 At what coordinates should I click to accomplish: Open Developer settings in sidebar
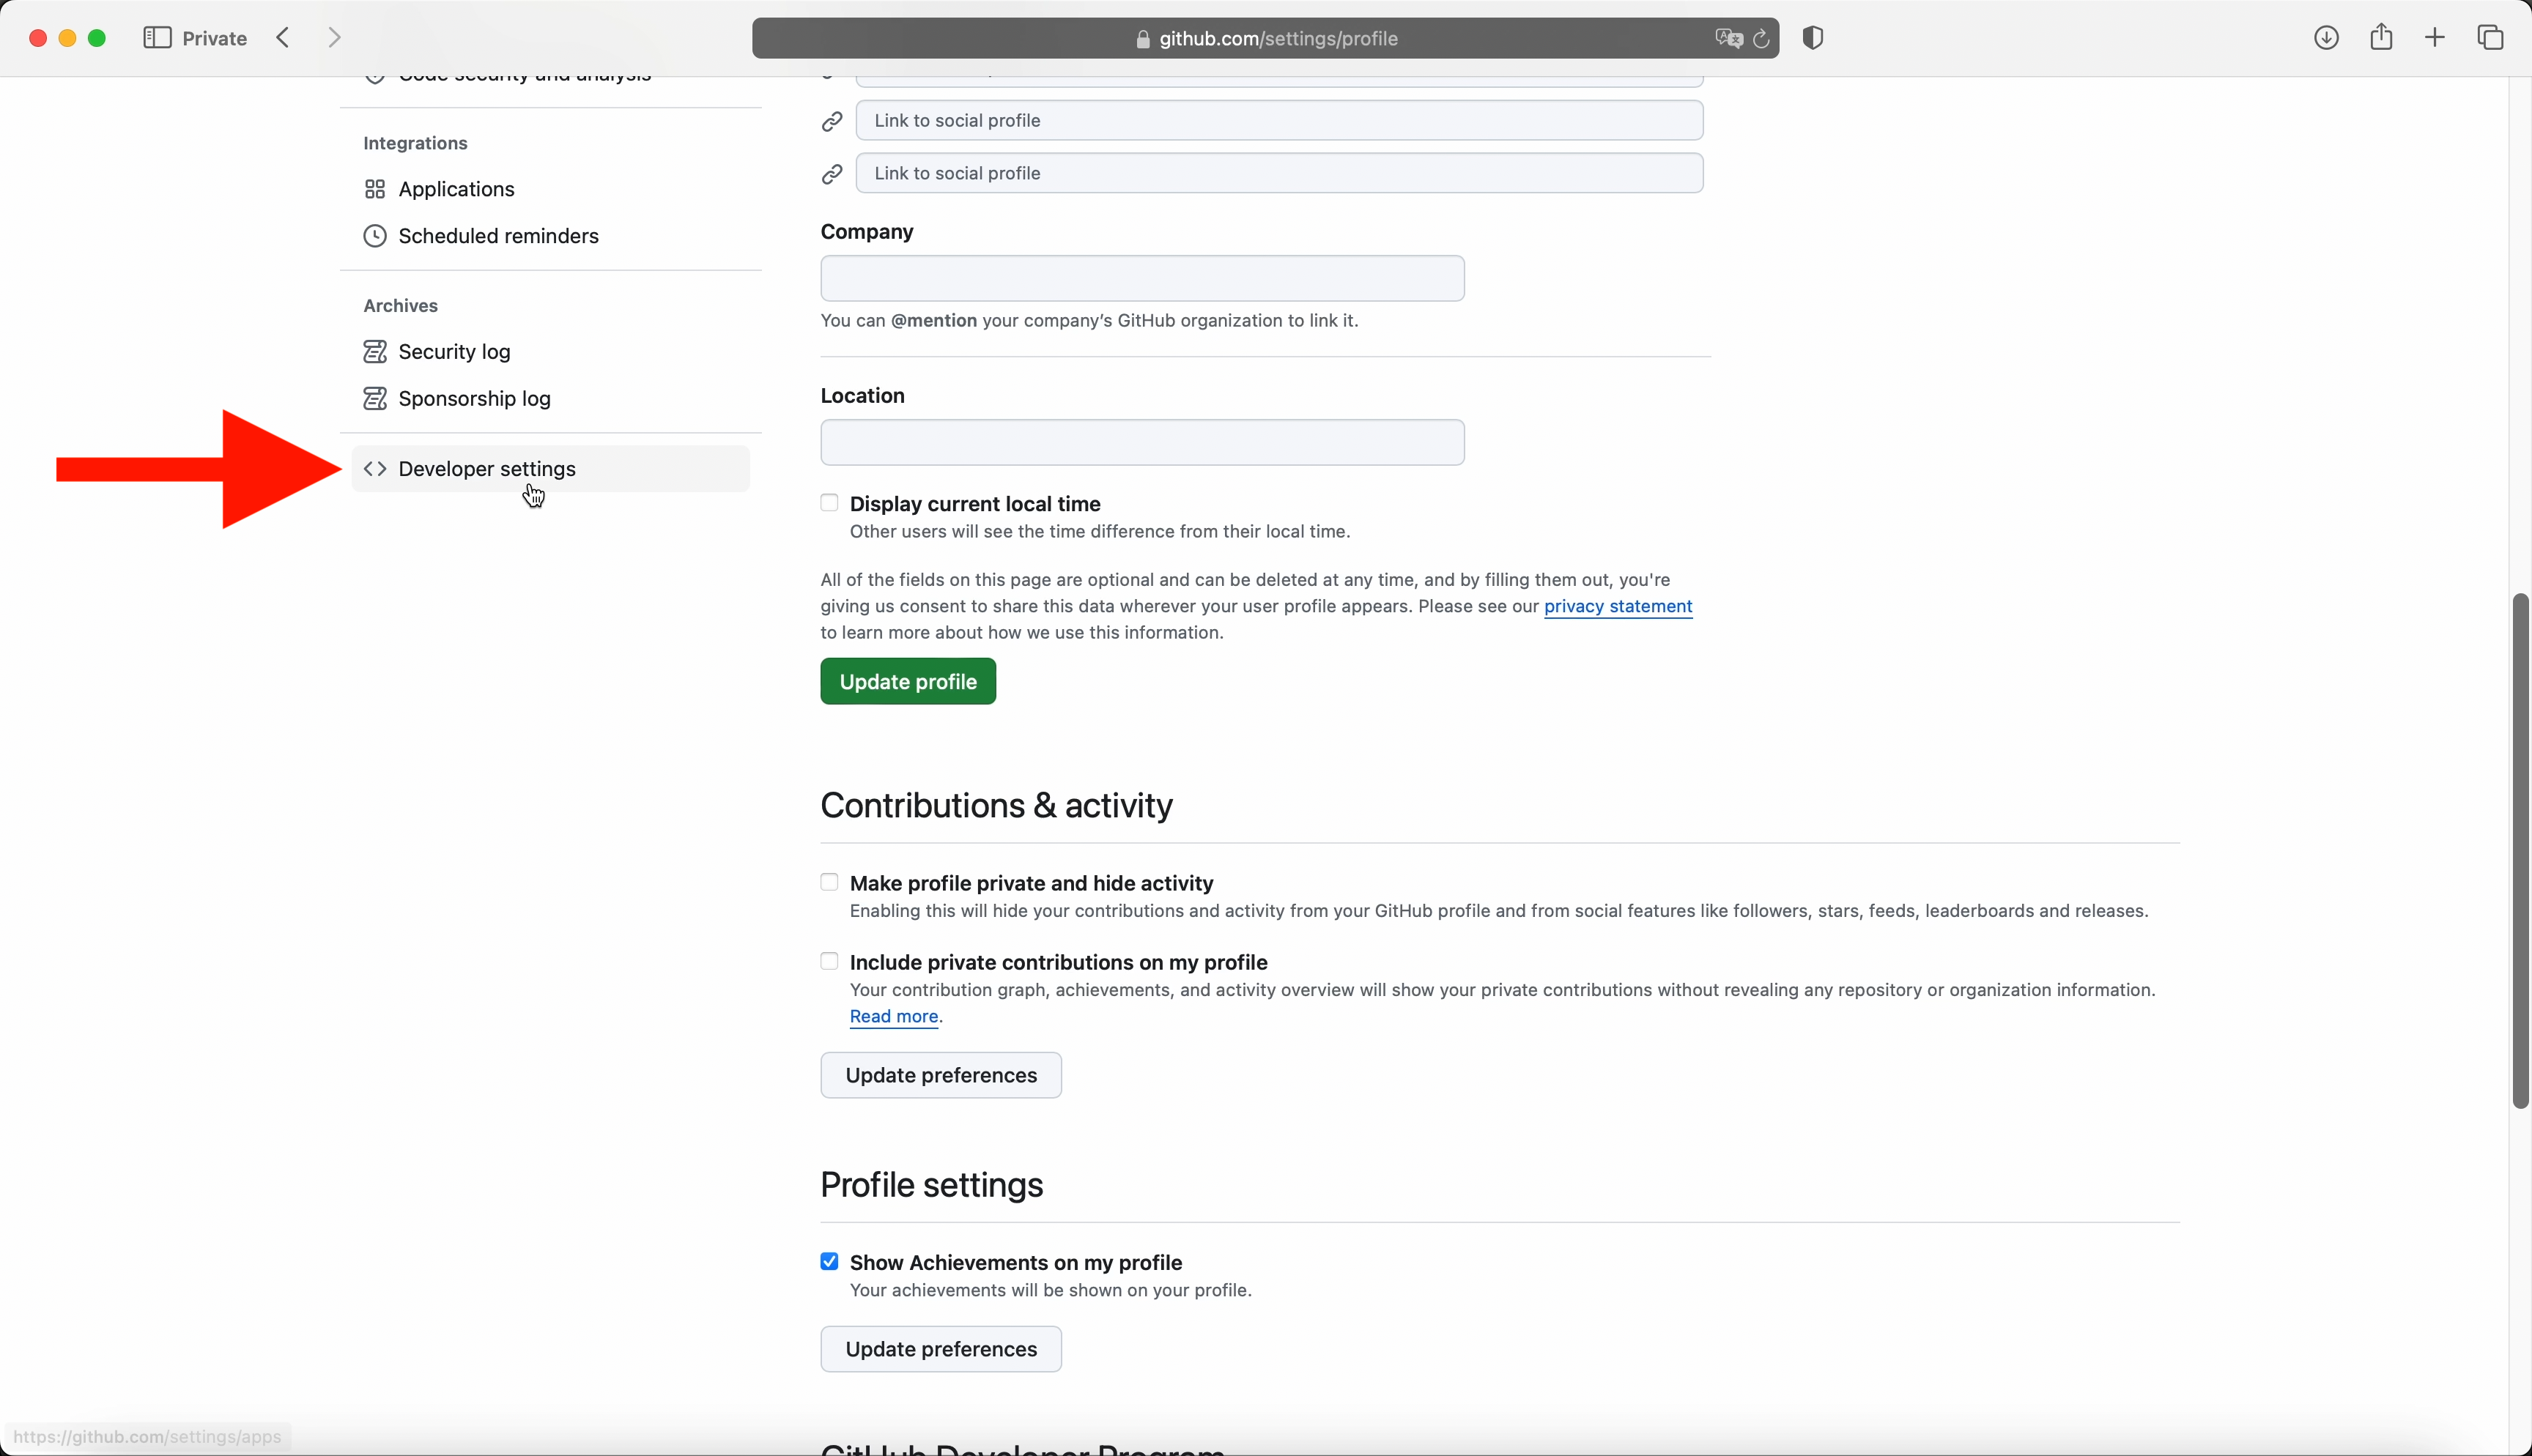click(487, 469)
